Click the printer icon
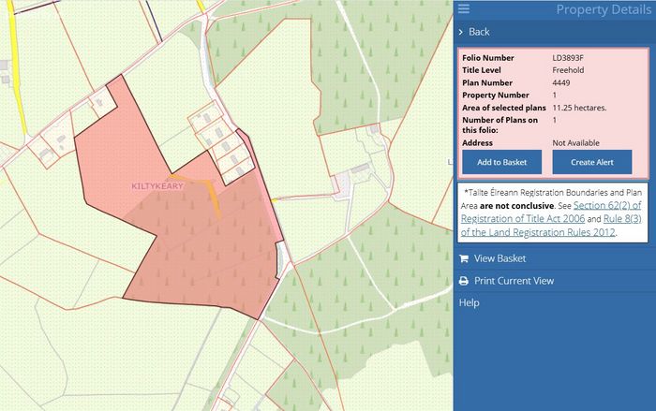Viewport: 656px width, 411px height. point(464,281)
